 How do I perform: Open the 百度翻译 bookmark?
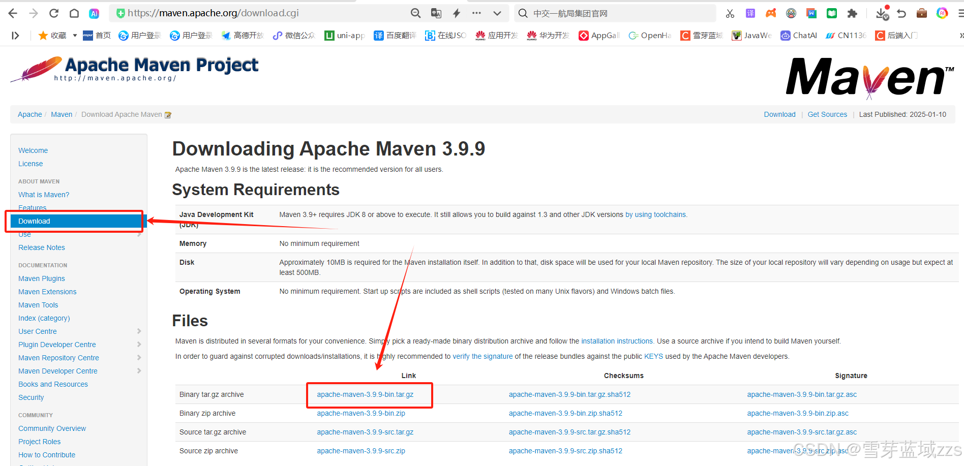tap(395, 35)
